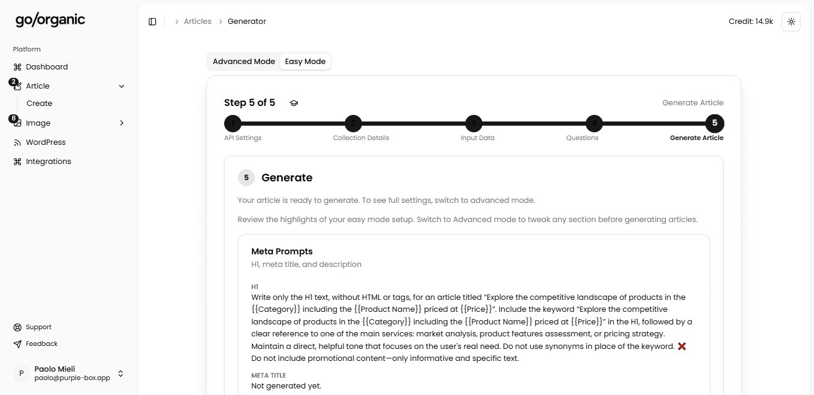Select the Easy Mode toggle

click(305, 62)
